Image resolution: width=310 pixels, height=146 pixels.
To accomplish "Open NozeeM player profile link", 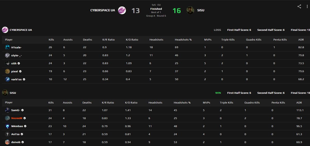I will coord(17,118).
